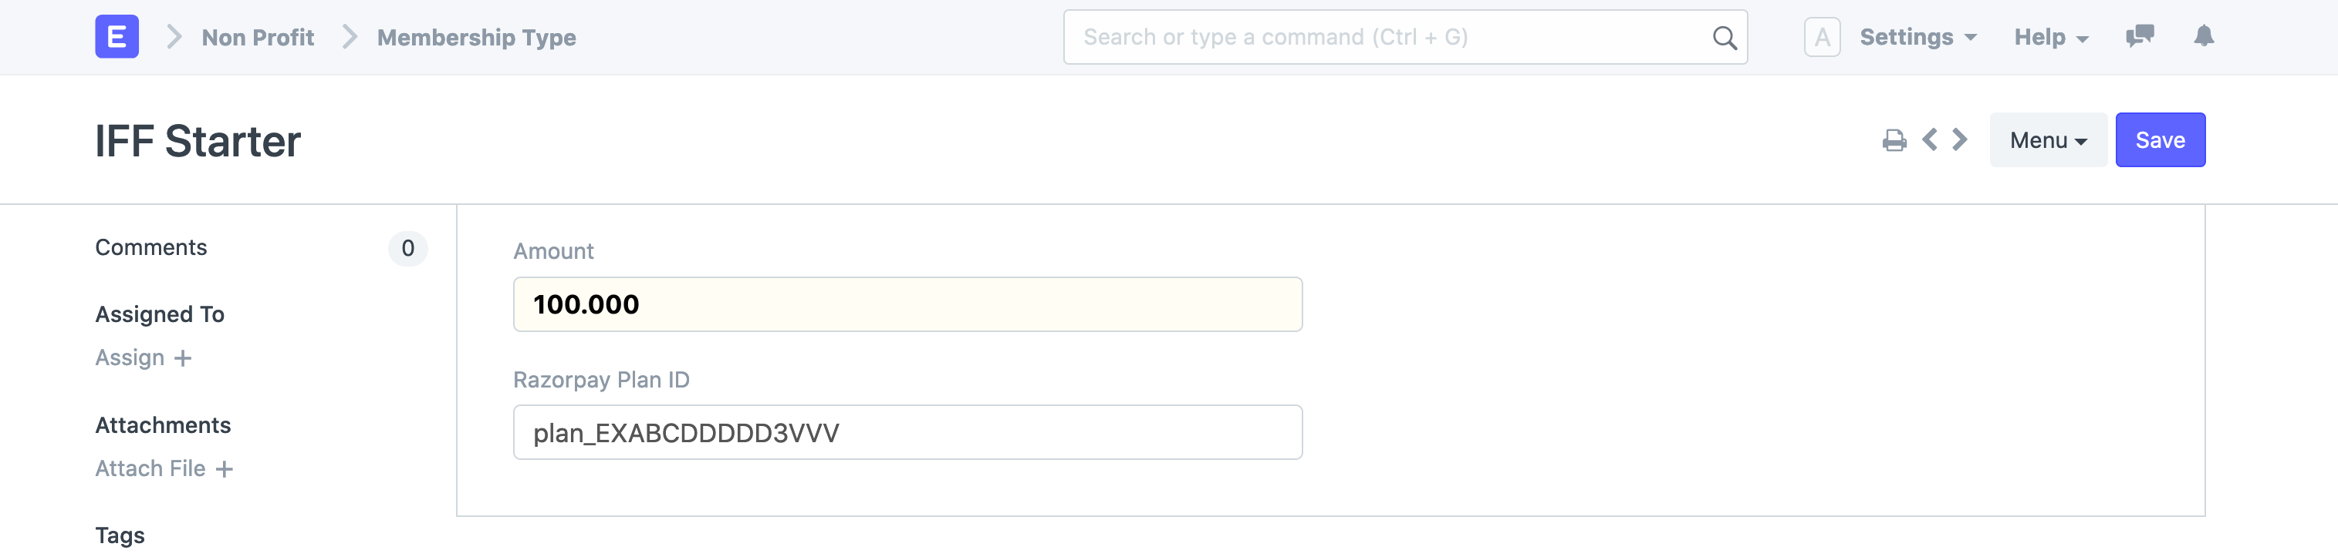
Task: Click the Attach File link
Action: tap(150, 468)
